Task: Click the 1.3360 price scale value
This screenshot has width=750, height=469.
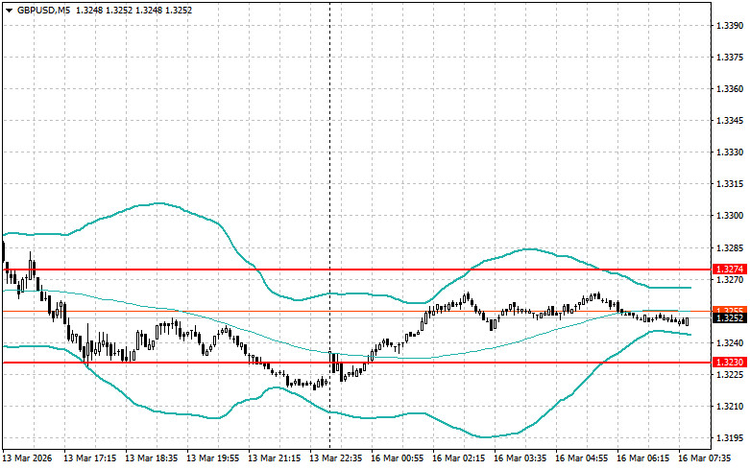Action: point(731,89)
